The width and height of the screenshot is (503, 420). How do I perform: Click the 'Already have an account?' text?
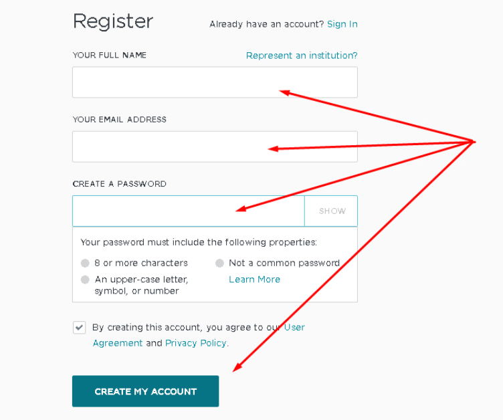pos(266,24)
